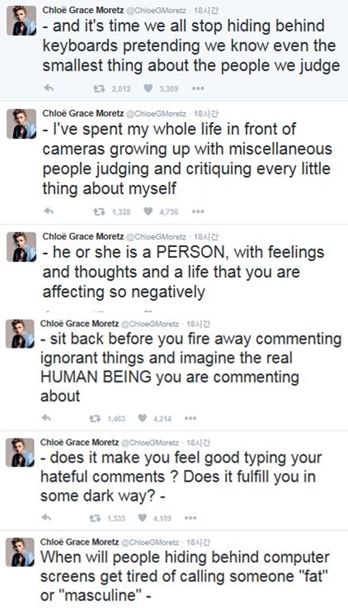Like the tweet showing 4,756 likes
Viewport: 348px width, 608px height.
148,211
